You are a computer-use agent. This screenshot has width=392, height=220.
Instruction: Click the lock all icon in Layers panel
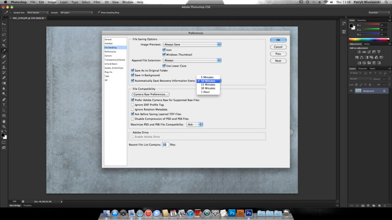[370, 85]
